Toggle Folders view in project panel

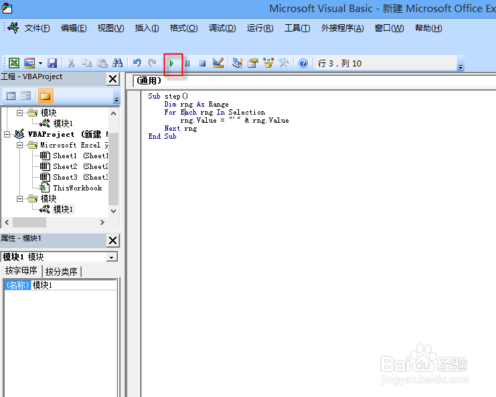point(46,96)
